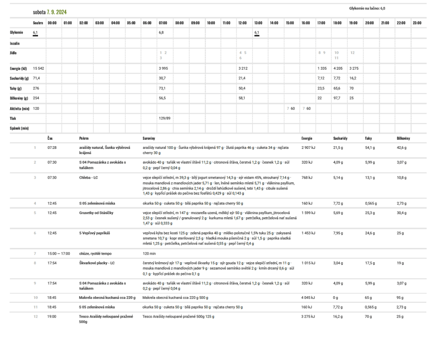438x337 pixels.
Task: Click the Pokrm column header in meal list
Action: 84,138
